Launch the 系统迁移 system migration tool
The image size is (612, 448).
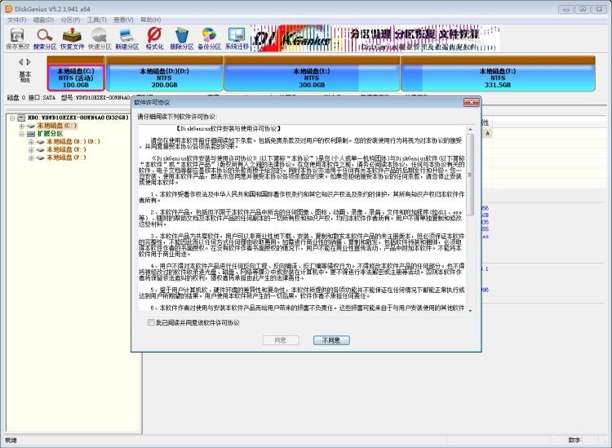coord(237,38)
